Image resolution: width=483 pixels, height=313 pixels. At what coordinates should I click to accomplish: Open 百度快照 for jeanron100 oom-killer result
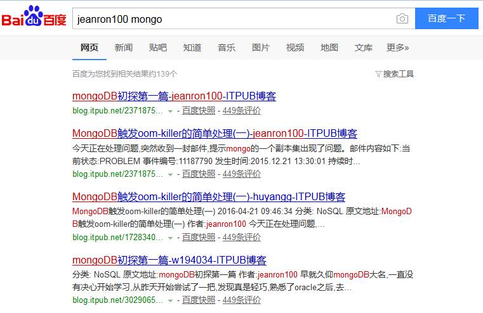199,174
